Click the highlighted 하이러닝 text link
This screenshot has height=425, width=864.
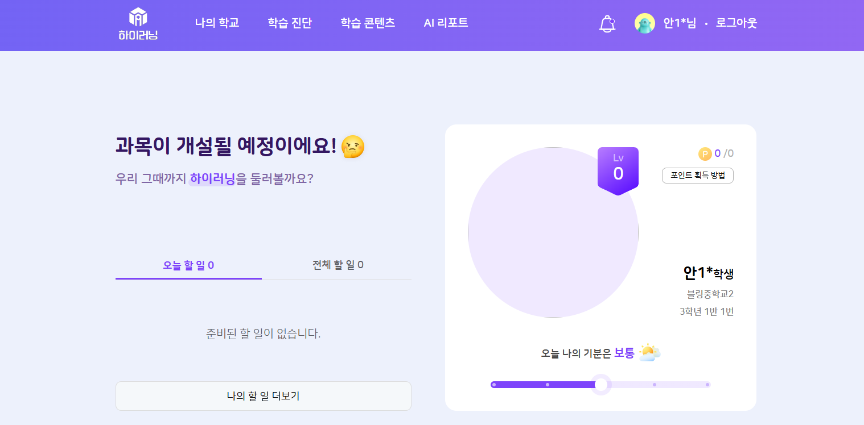212,179
